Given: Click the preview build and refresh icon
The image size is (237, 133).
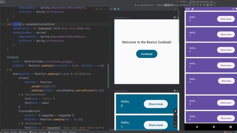Looking at the screenshot, I should tap(115, 9).
